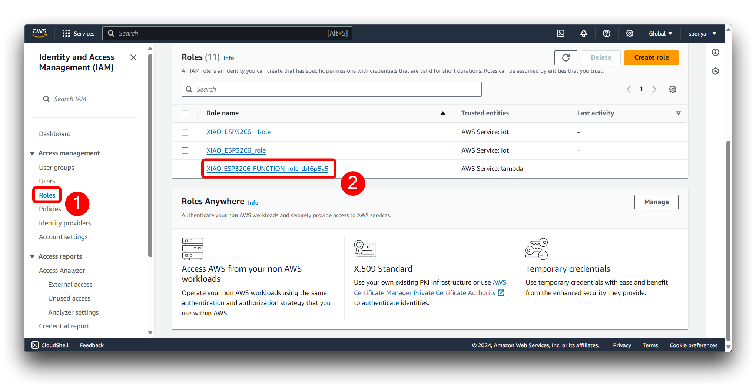The height and width of the screenshot is (388, 756).
Task: Click the Create role button
Action: click(651, 57)
